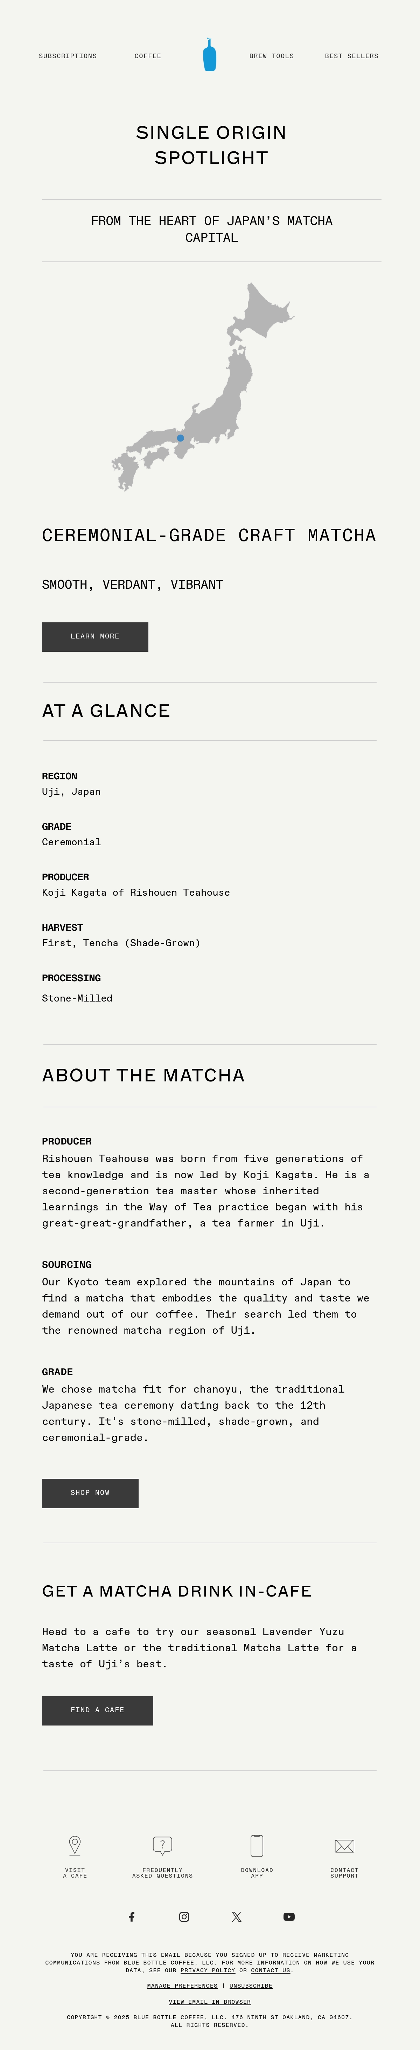Follow the Unsubscribe link
Image resolution: width=420 pixels, height=2050 pixels.
click(251, 1986)
